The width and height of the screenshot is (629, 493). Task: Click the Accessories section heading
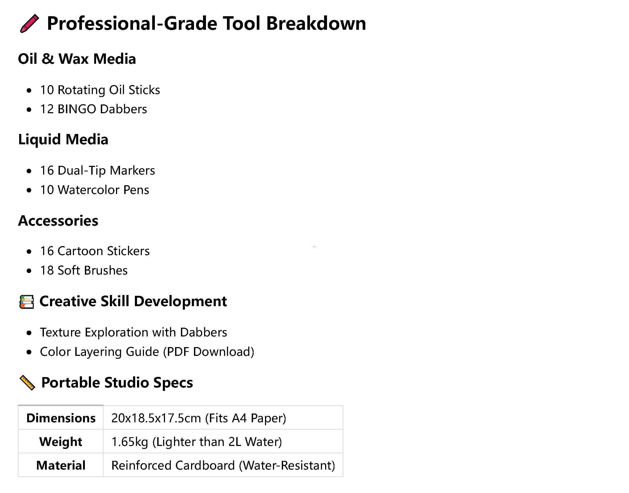[x=58, y=221]
